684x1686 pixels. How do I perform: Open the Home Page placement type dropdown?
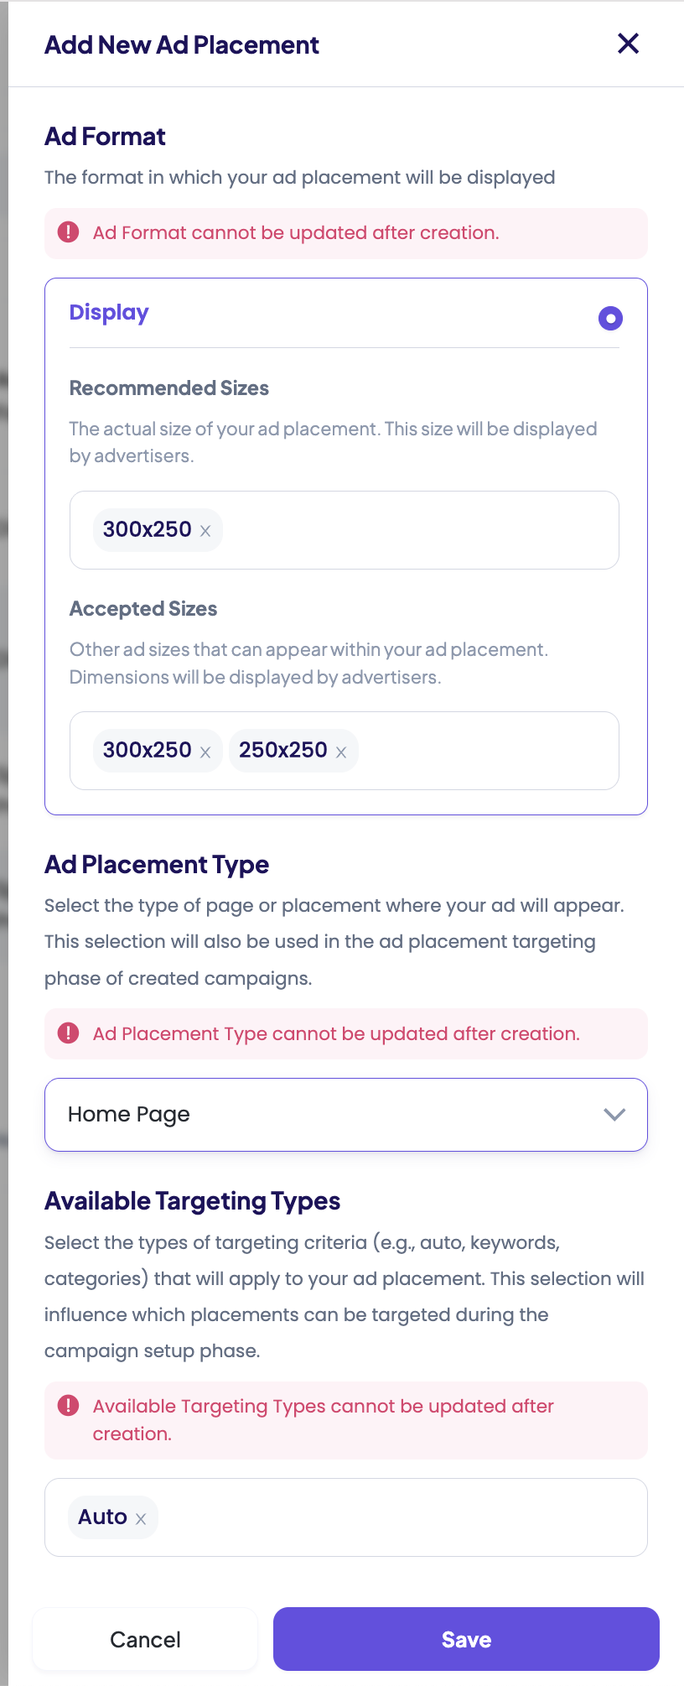335,1114
